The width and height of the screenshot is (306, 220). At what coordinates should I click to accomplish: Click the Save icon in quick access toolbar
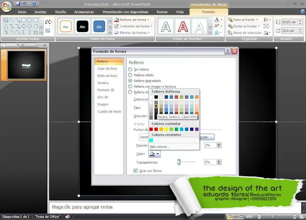[x=18, y=4]
